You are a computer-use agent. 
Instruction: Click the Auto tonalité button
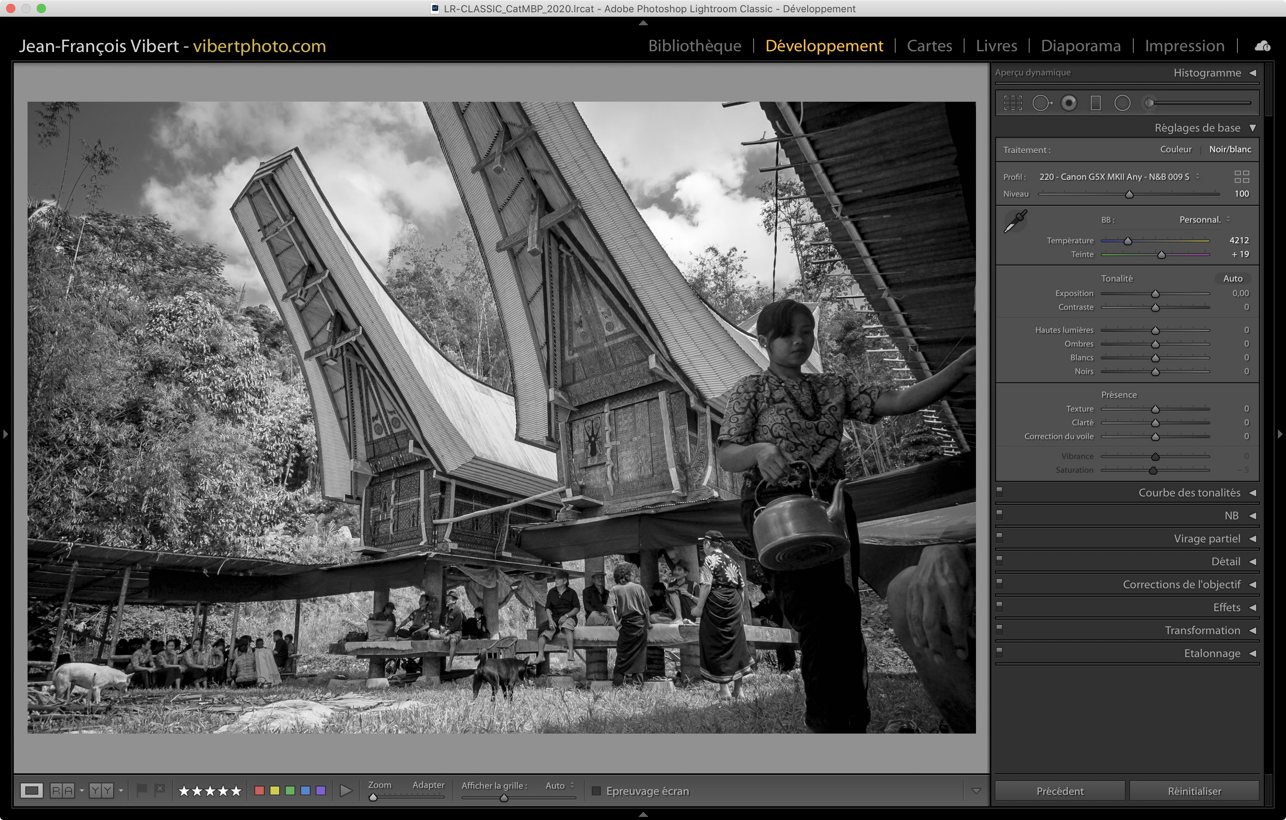click(x=1232, y=278)
